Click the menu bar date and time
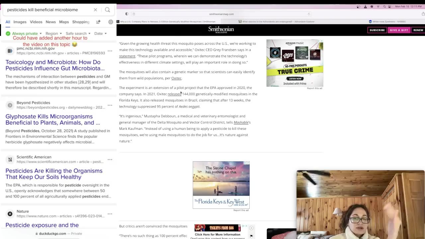 tap(408, 7)
